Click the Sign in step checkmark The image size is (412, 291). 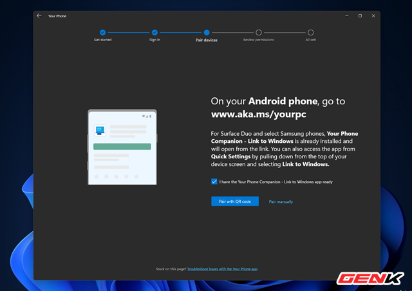click(x=154, y=32)
